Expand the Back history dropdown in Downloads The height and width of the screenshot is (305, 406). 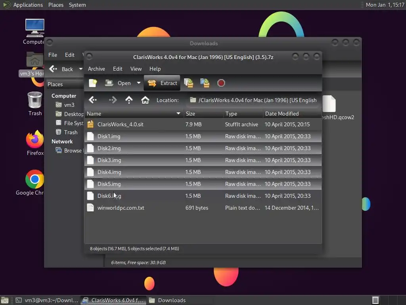coord(81,69)
